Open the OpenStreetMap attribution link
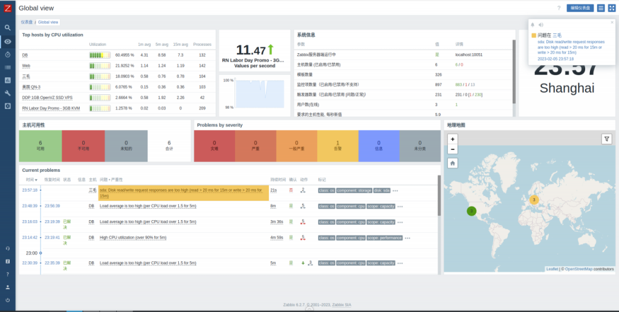The width and height of the screenshot is (619, 312). click(578, 269)
